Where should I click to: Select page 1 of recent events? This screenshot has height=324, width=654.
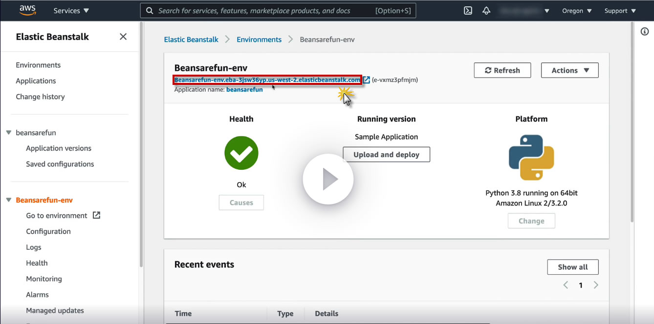(581, 285)
